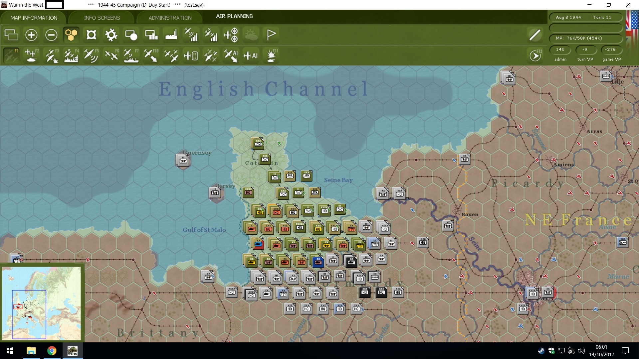Toggle hex grid display button

point(71,35)
